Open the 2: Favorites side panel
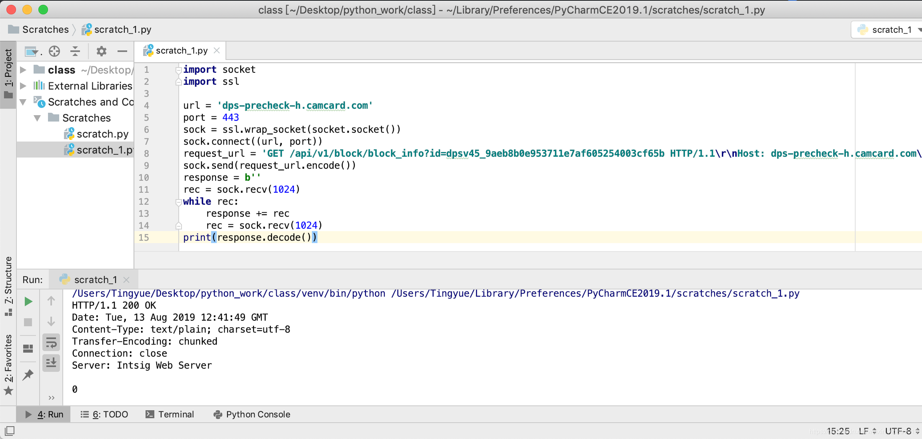Image resolution: width=922 pixels, height=439 pixels. coord(8,365)
